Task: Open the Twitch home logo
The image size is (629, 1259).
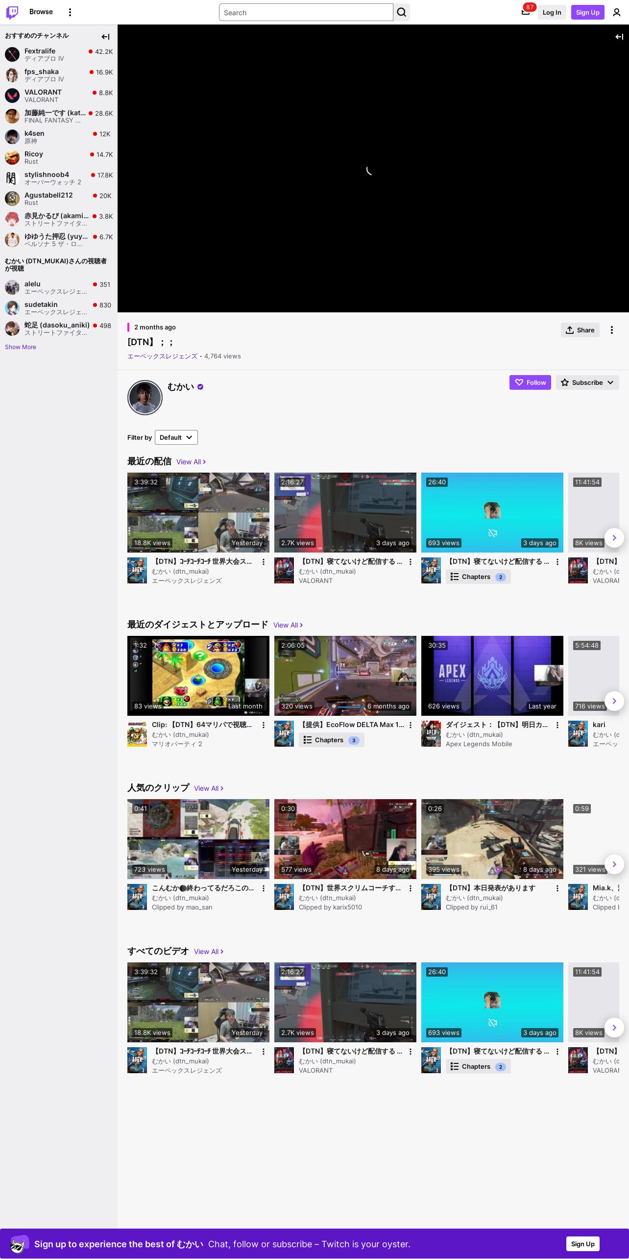Action: tap(12, 12)
